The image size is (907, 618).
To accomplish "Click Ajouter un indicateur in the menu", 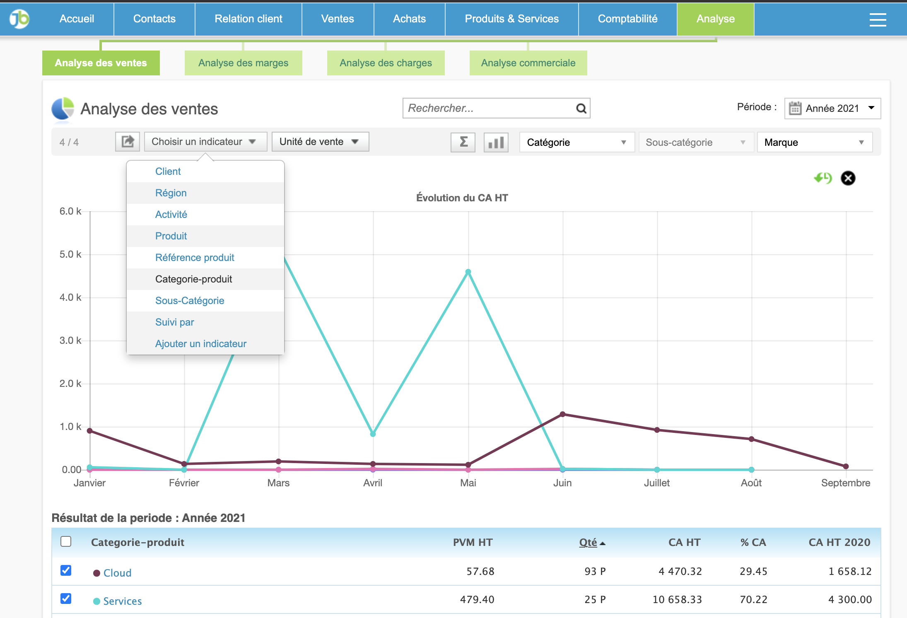I will pyautogui.click(x=201, y=343).
